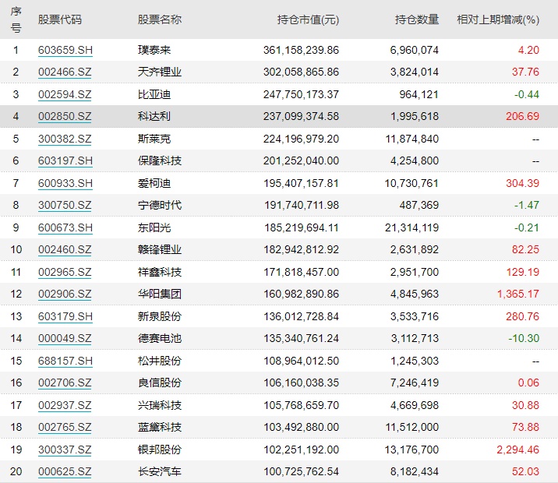Viewport: 558px width, 483px height.
Task: Click the stock name 爱柯迪
Action: click(154, 183)
